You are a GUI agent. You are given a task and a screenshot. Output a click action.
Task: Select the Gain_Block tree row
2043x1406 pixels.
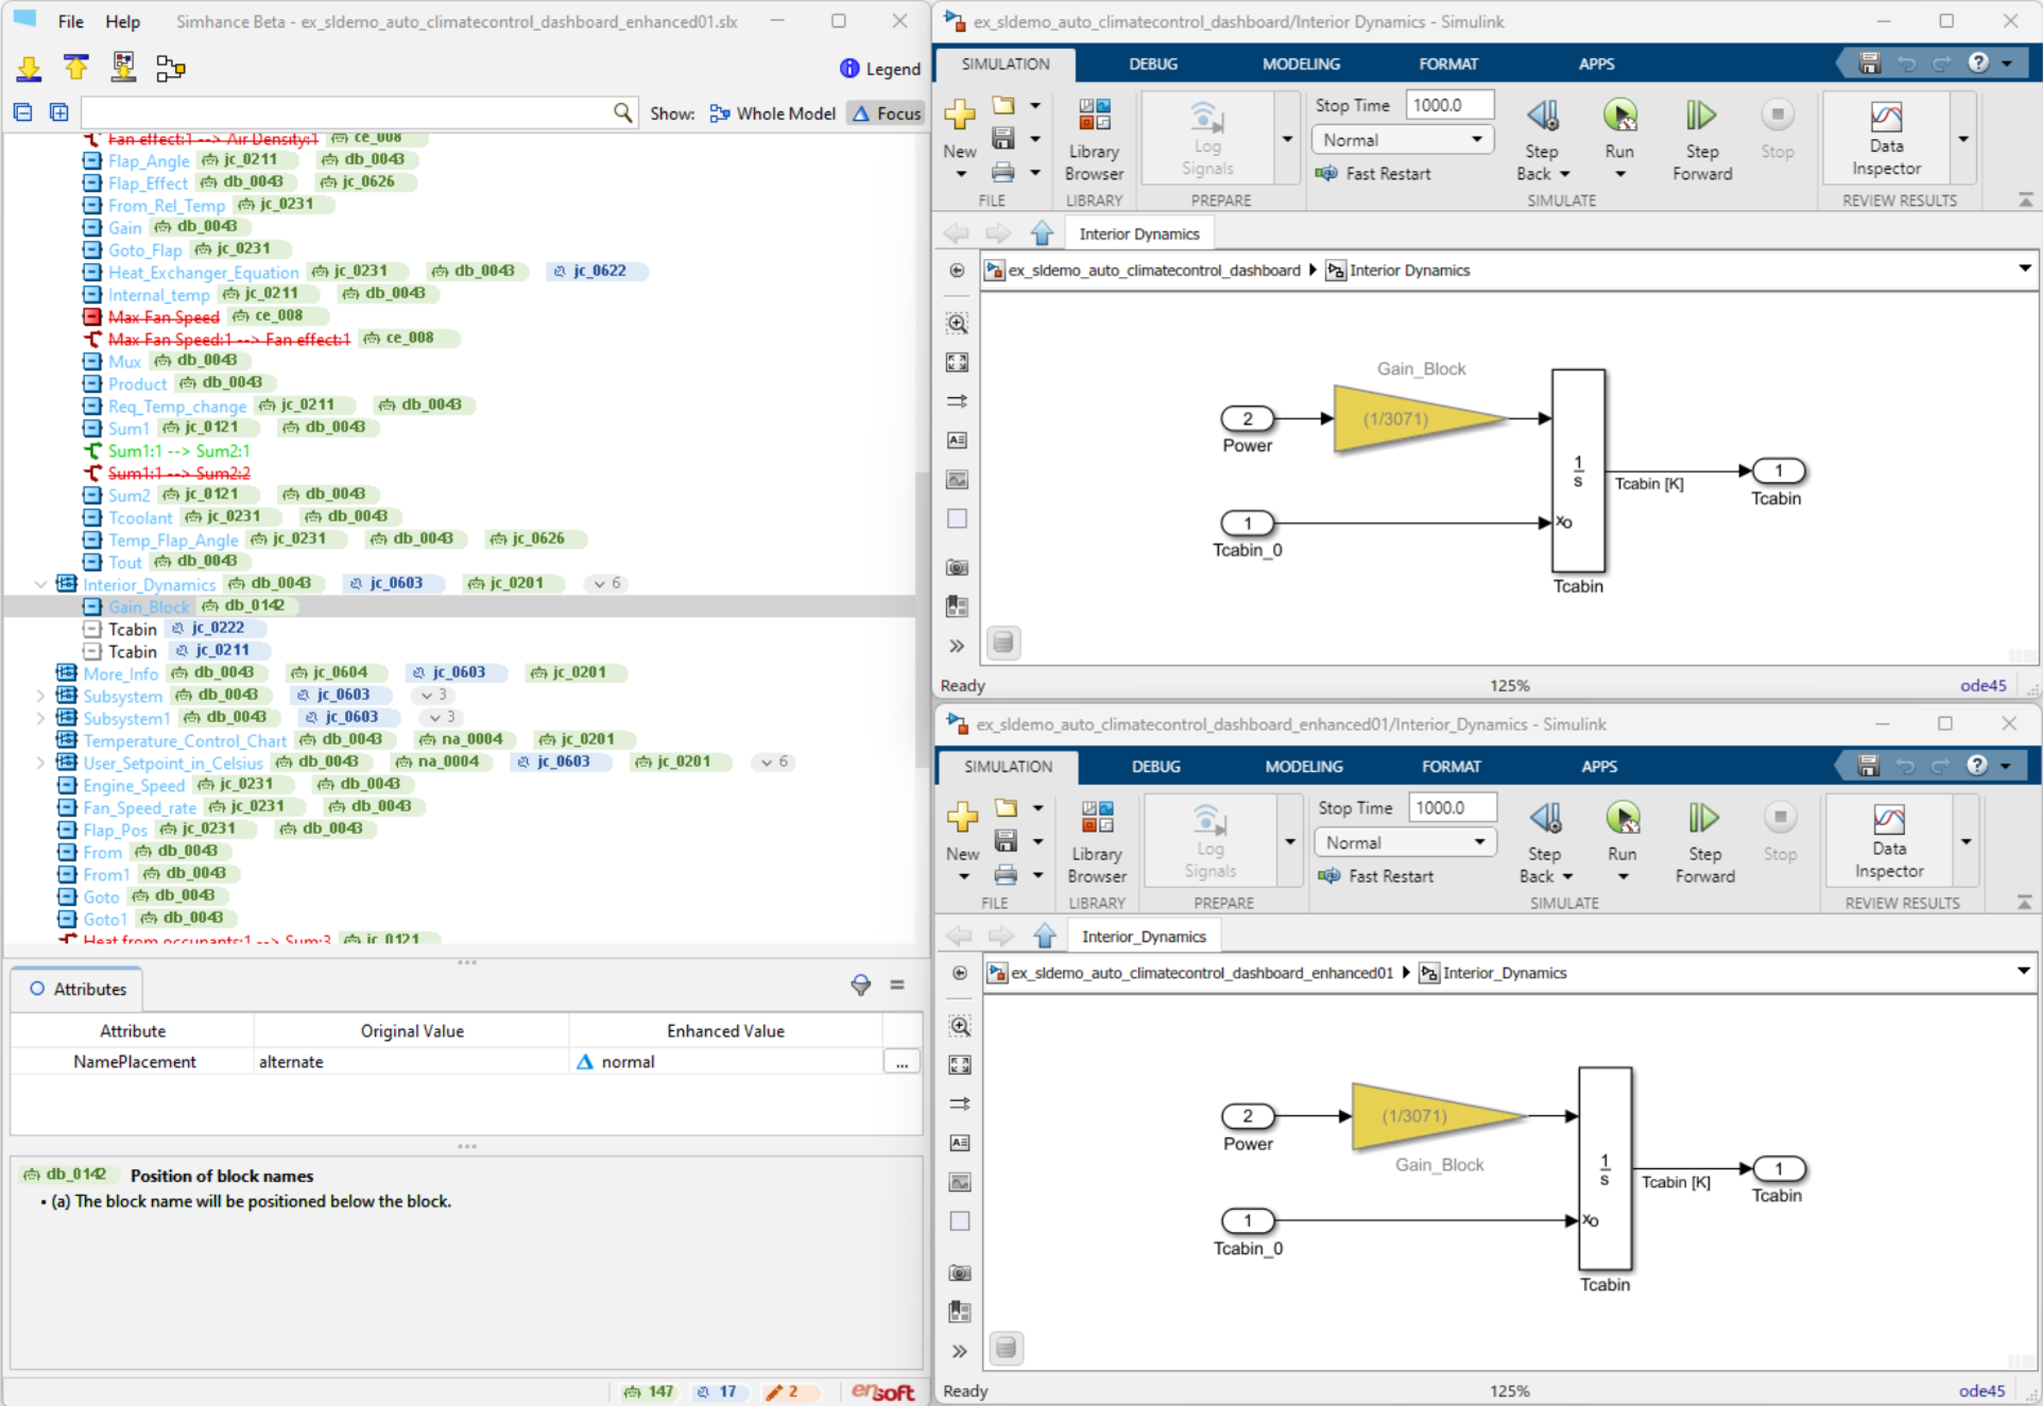point(458,606)
